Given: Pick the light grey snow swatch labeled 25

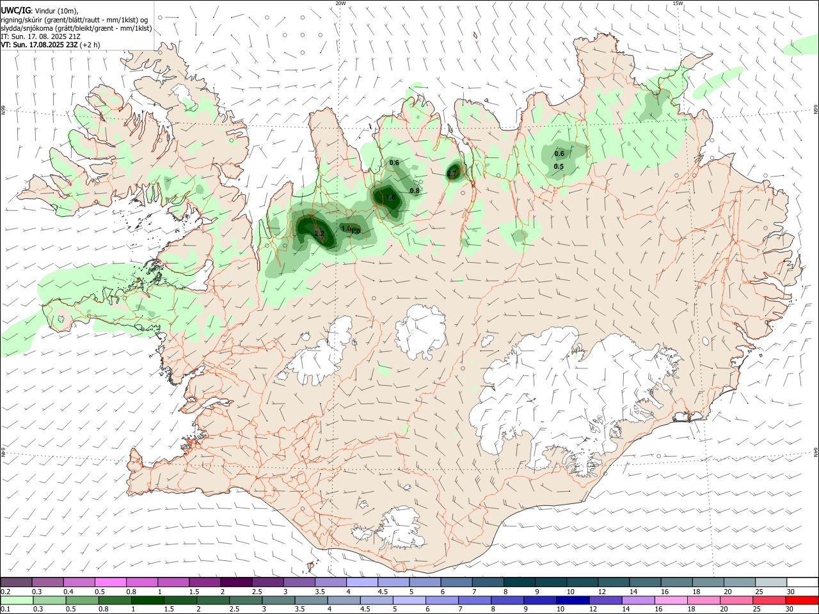Looking at the screenshot, I should click(x=771, y=583).
